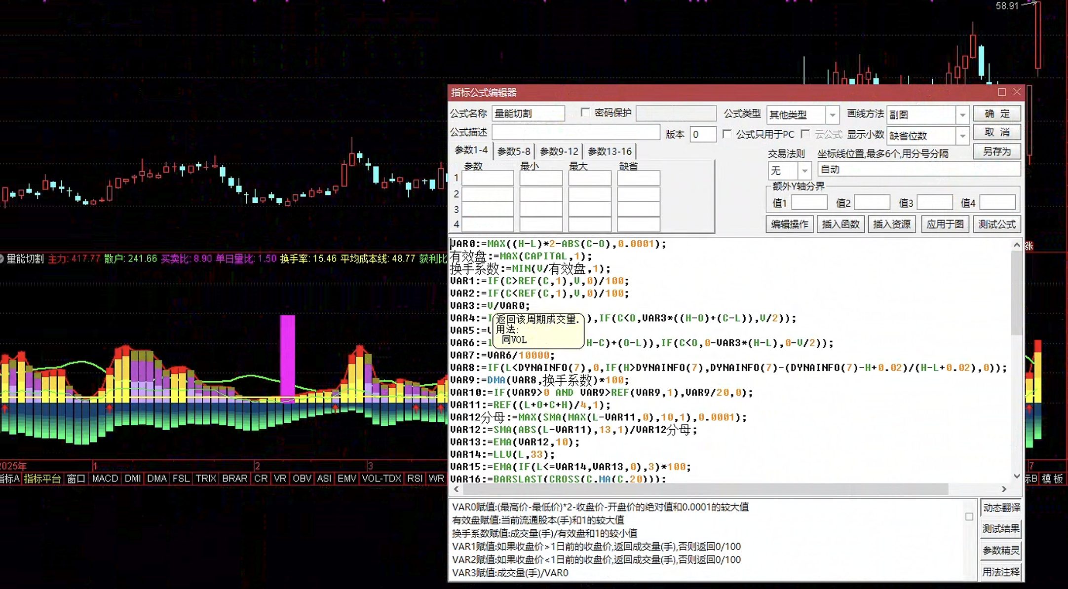Open the 公式类型 dropdown

point(833,115)
